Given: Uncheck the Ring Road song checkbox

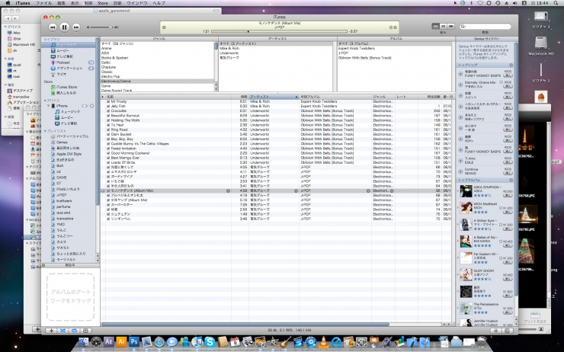Looking at the screenshot, I should pyautogui.click(x=108, y=130).
